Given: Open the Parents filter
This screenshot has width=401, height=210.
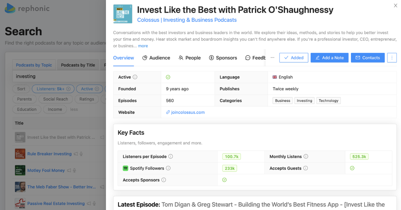Looking at the screenshot, I should (24, 99).
